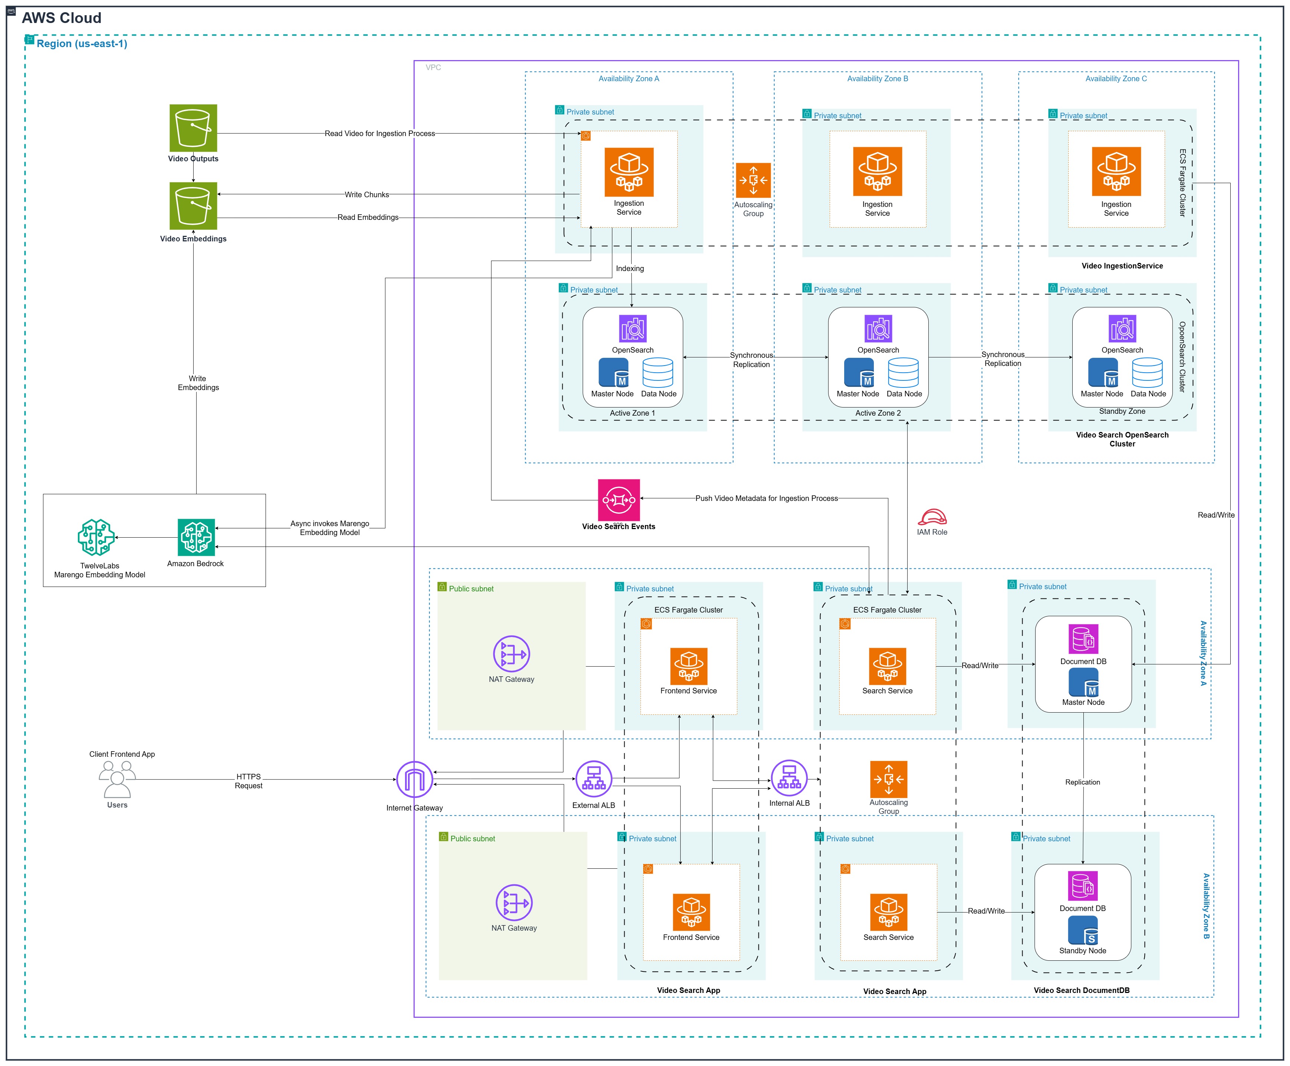Select the 'AWS Cloud' title
The image size is (1290, 1066).
[62, 18]
